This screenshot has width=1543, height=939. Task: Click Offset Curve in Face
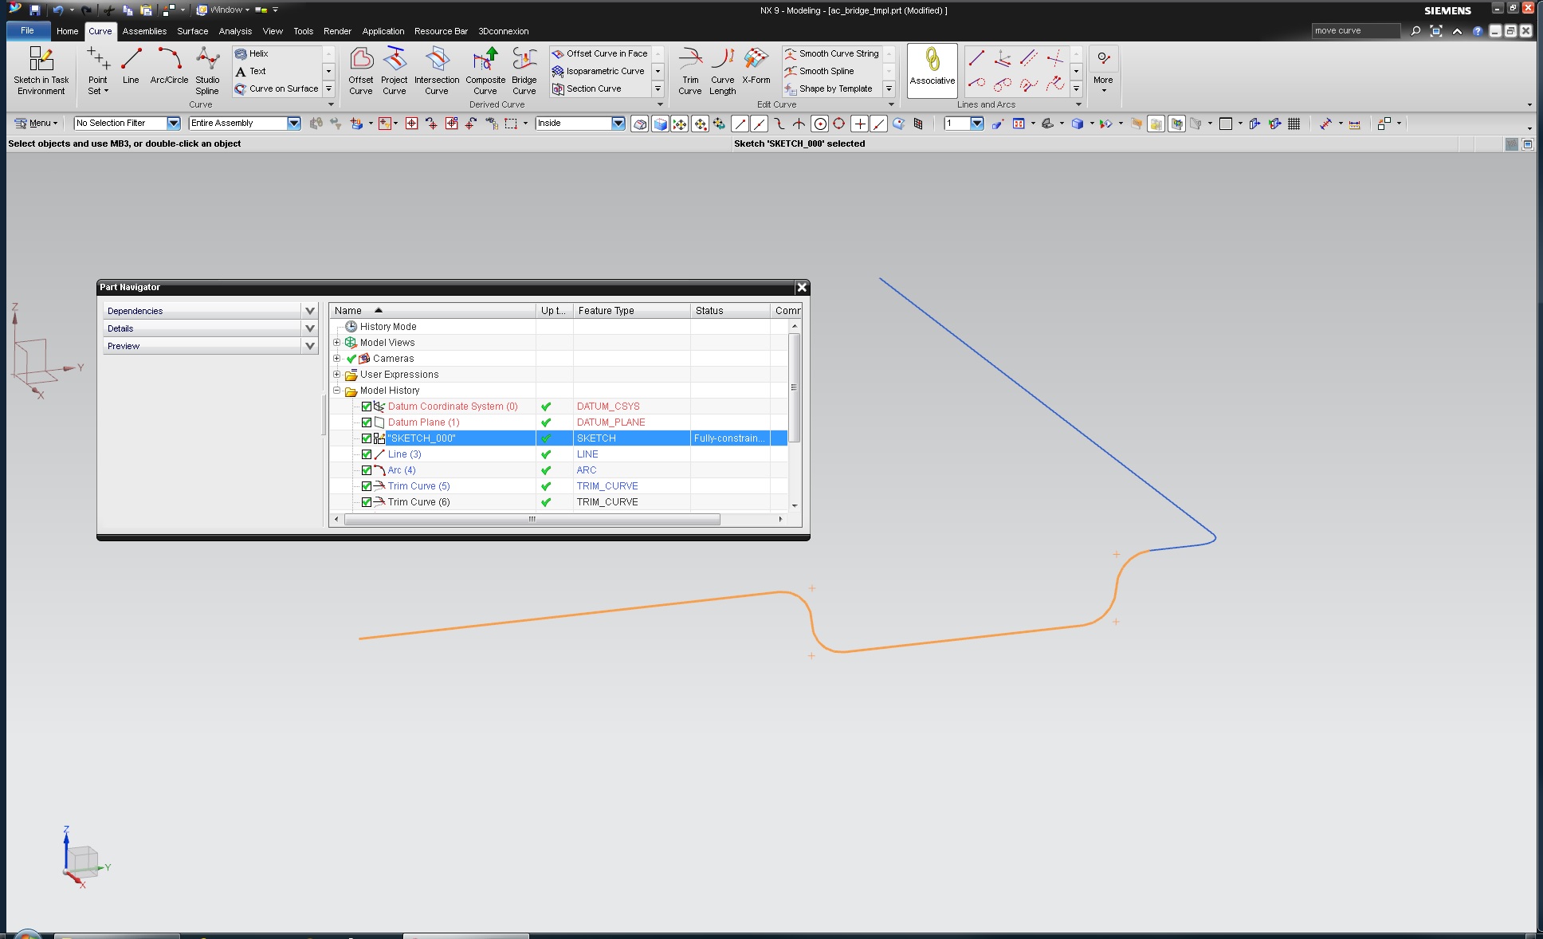(x=600, y=53)
